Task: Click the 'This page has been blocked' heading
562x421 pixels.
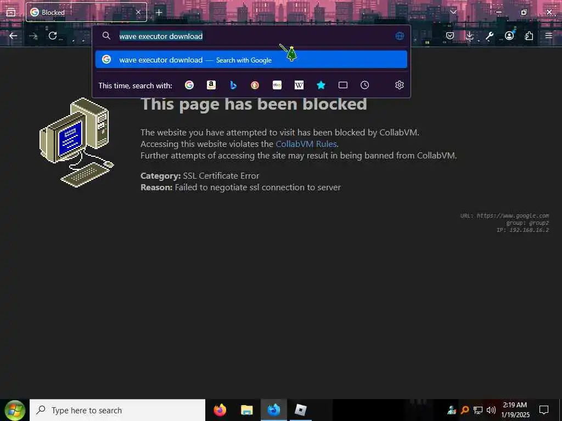Action: (x=254, y=104)
